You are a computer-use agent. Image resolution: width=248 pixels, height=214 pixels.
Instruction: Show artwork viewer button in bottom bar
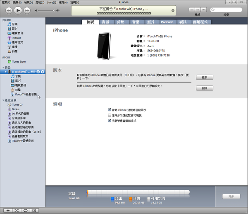(x=34, y=211)
